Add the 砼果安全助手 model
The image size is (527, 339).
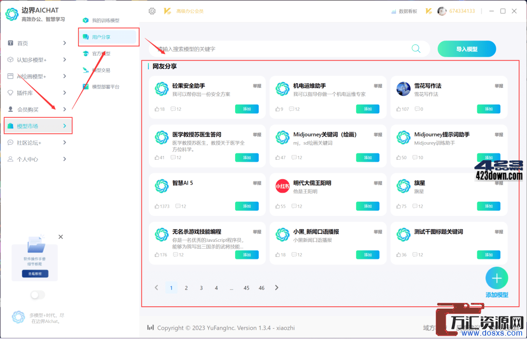click(247, 109)
